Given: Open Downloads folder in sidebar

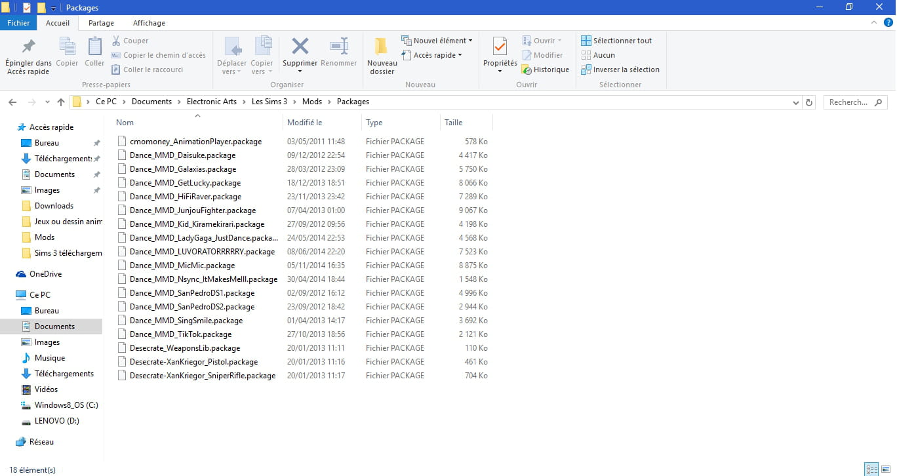Looking at the screenshot, I should (54, 206).
